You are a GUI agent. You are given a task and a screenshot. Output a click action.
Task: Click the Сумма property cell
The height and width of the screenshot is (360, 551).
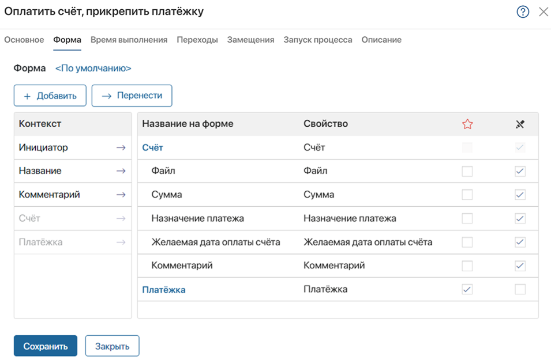[318, 195]
